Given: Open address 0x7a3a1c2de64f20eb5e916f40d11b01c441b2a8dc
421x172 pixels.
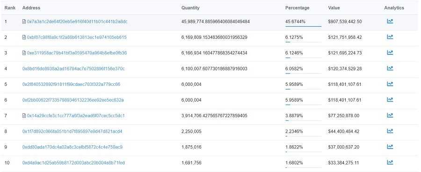Looking at the screenshot, I should [77, 22].
